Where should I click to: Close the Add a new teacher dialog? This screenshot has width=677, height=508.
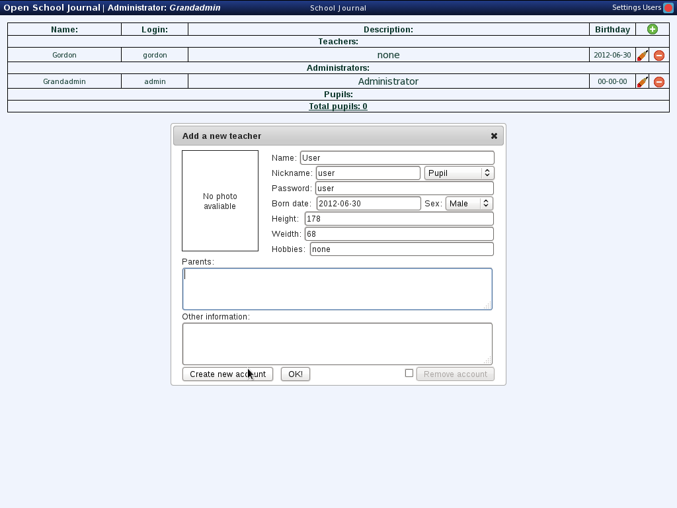pos(493,136)
